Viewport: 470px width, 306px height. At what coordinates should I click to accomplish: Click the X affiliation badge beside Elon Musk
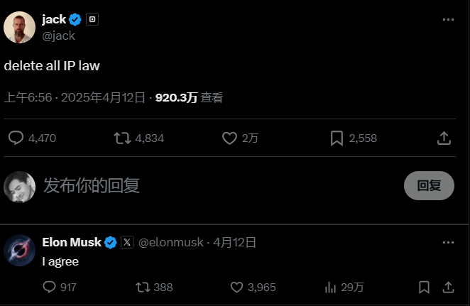(127, 242)
